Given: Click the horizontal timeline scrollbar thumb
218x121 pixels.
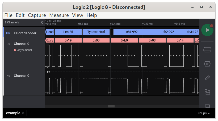Looking at the screenshot, I should pyautogui.click(x=111, y=106).
